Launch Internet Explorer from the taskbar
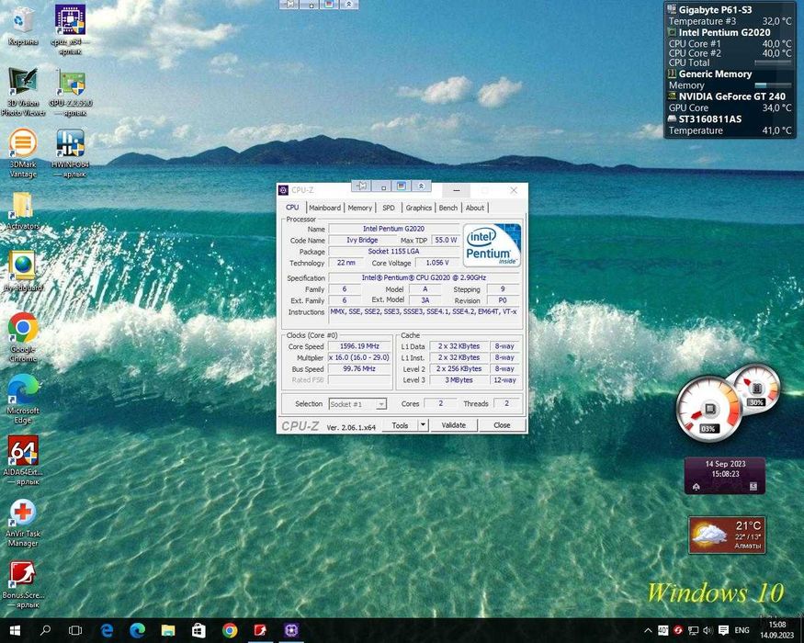 (107, 630)
